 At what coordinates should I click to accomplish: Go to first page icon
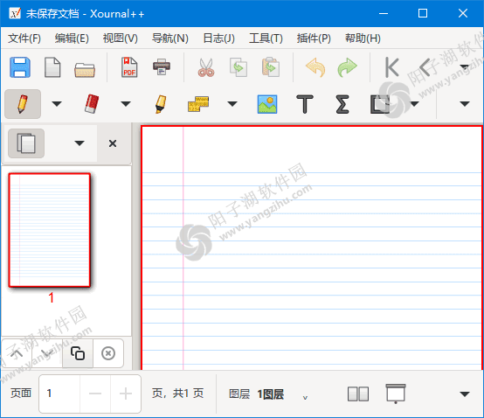tap(391, 67)
